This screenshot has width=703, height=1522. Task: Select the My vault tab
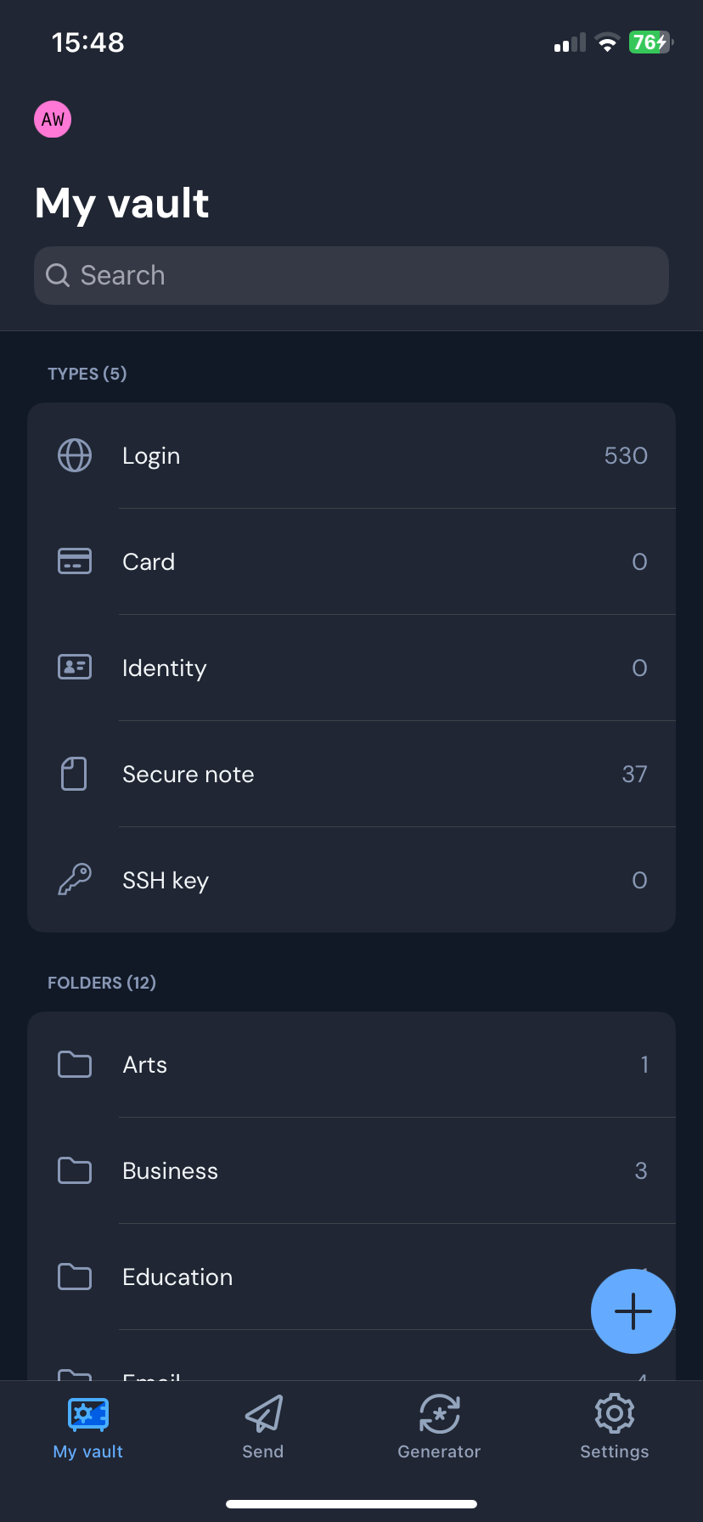tap(88, 1427)
